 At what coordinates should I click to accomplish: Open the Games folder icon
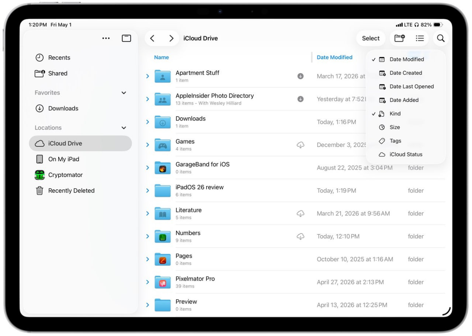pyautogui.click(x=163, y=145)
